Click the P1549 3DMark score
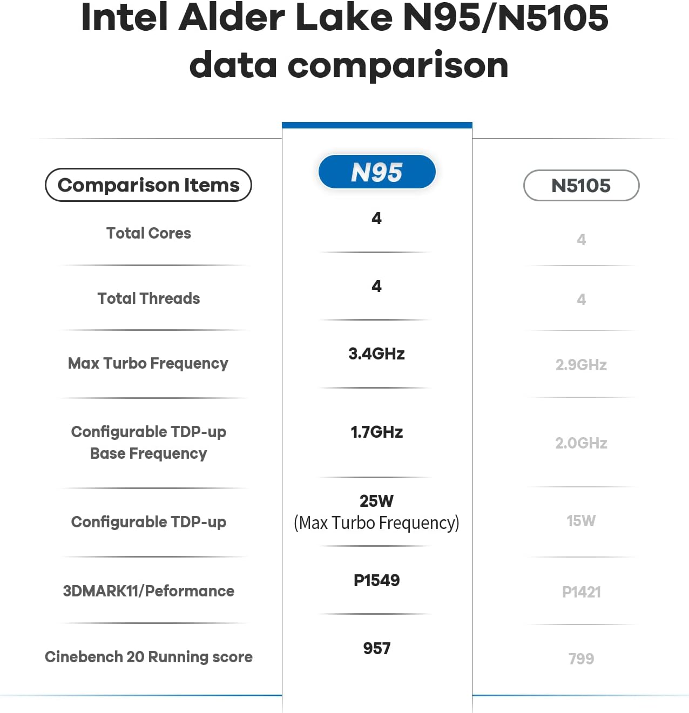689x713 pixels. tap(376, 580)
